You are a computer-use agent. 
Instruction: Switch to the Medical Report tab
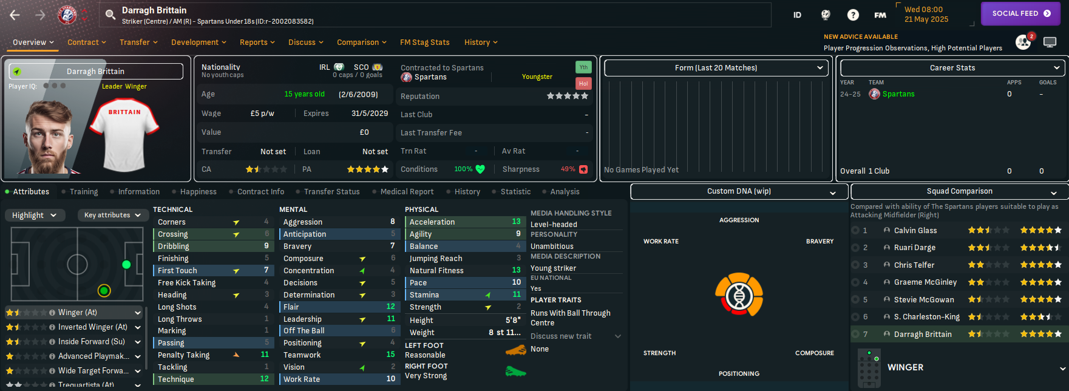coord(407,192)
